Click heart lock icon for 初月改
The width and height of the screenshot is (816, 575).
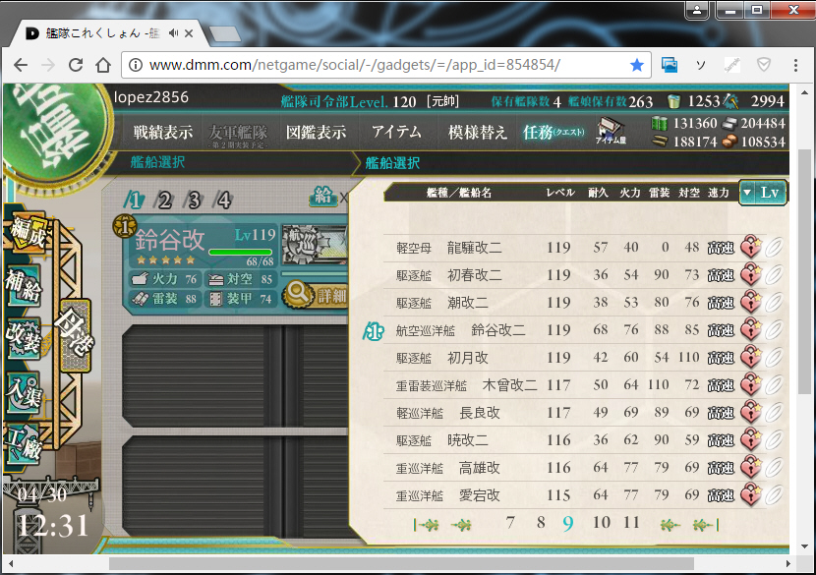(x=750, y=358)
